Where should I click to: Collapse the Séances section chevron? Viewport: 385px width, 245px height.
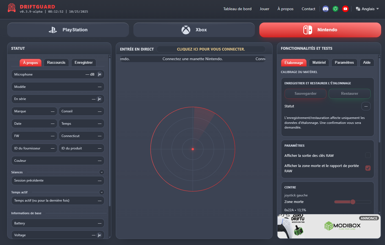tap(102, 172)
